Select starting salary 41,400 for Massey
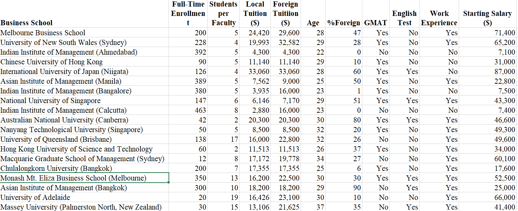Image resolution: width=518 pixels, height=211 pixels. [487, 207]
